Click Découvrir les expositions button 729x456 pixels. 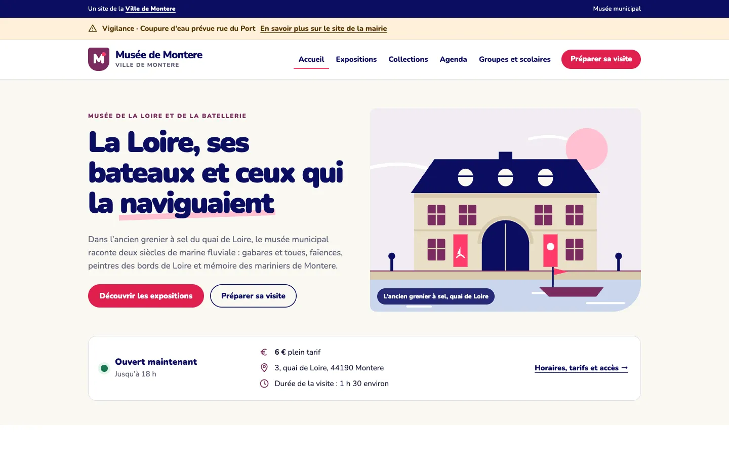[x=146, y=296]
